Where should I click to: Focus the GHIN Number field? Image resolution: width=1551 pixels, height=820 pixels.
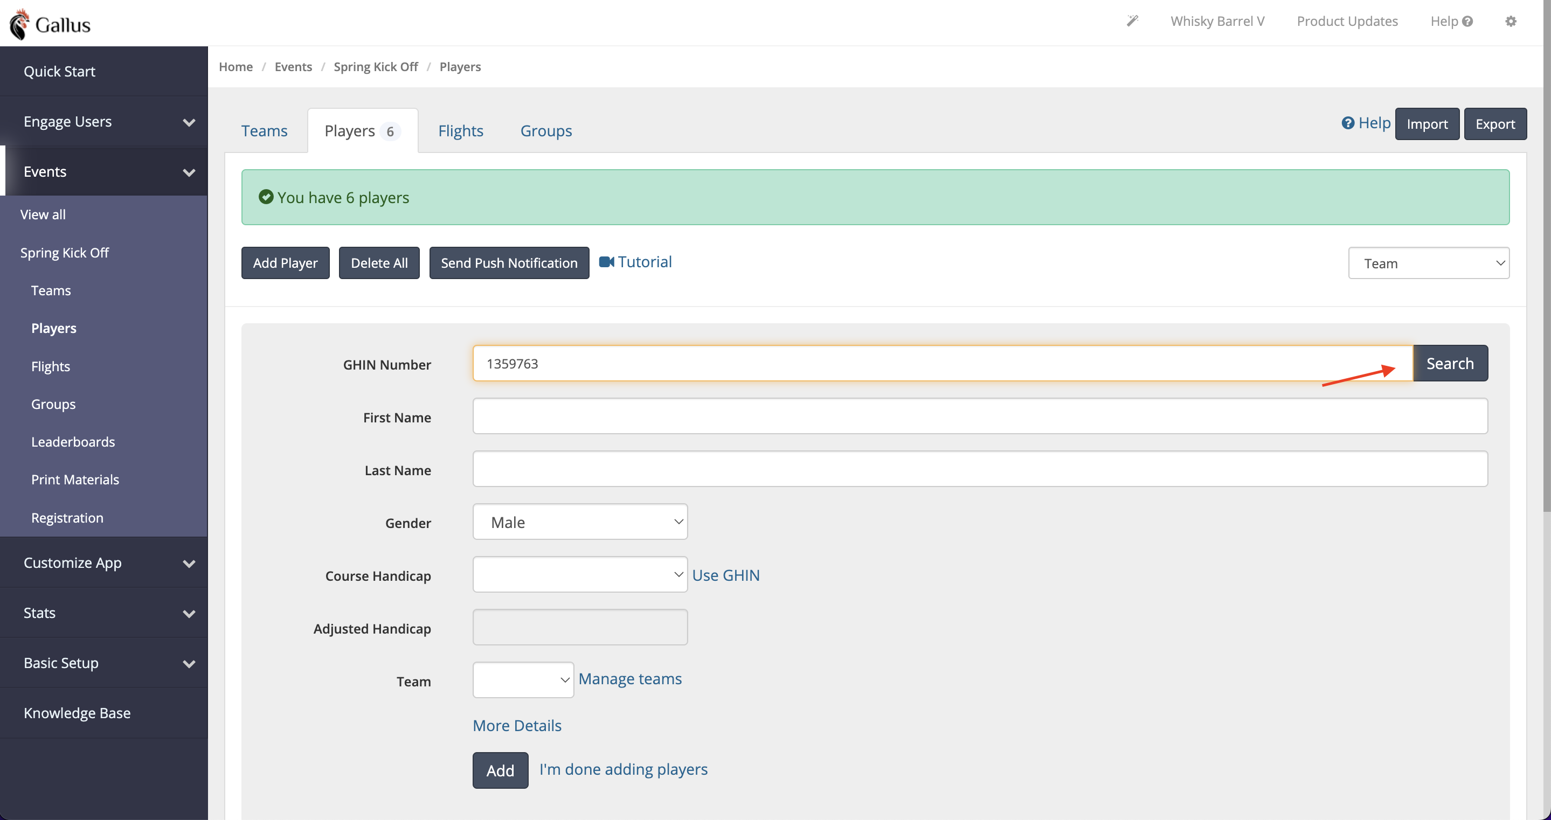tap(942, 363)
